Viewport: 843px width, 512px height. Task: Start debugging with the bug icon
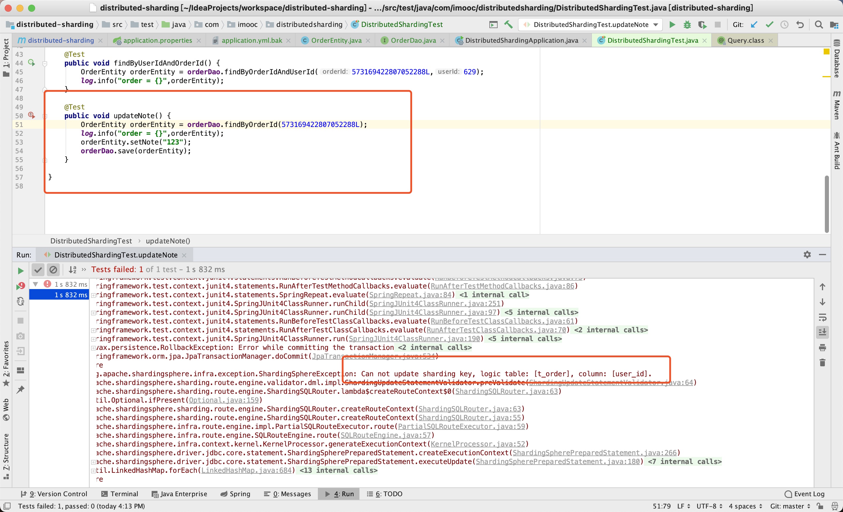pyautogui.click(x=687, y=25)
